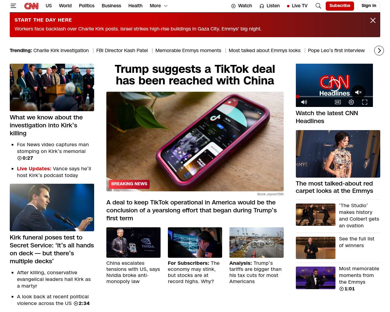This screenshot has width=390, height=312.
Task: Go to the Politics section
Action: tap(87, 6)
